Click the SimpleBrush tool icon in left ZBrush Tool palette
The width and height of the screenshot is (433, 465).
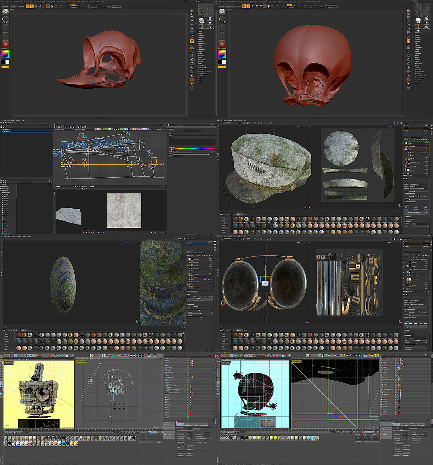coord(202,27)
